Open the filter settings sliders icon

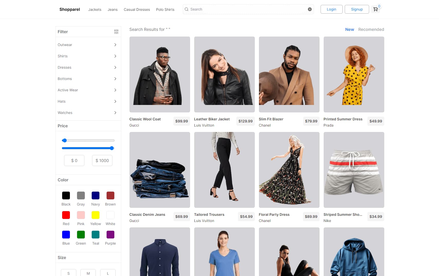pos(116,31)
